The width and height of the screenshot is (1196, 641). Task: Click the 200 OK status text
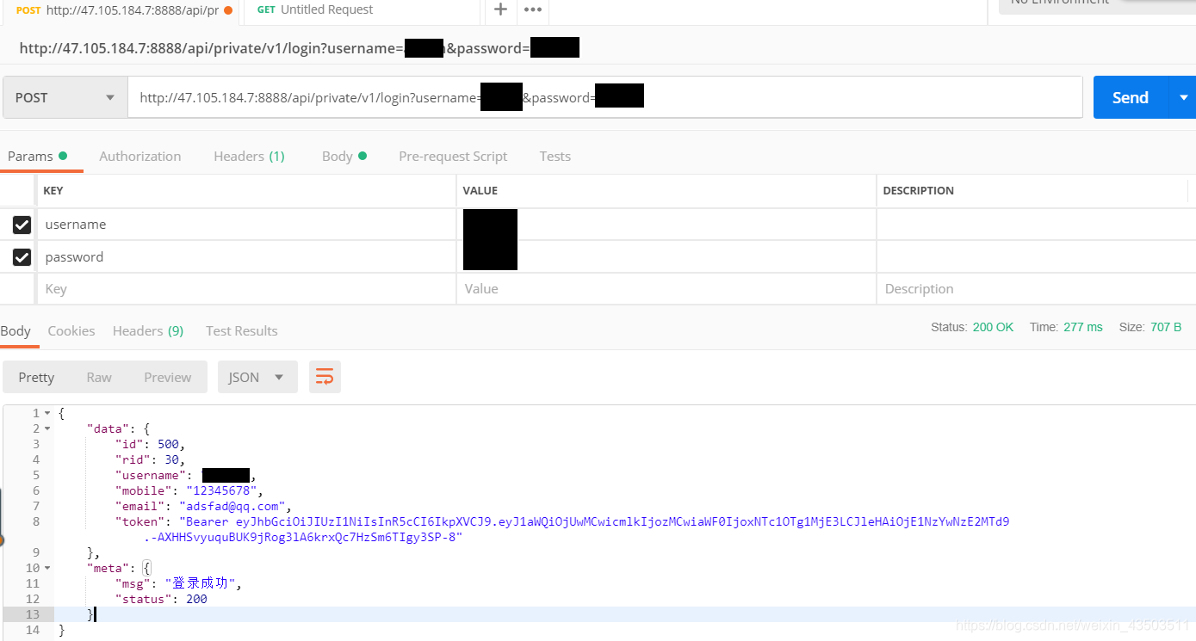(993, 327)
